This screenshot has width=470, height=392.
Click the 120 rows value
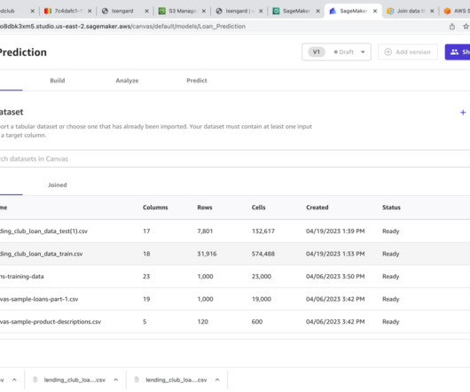[202, 322]
